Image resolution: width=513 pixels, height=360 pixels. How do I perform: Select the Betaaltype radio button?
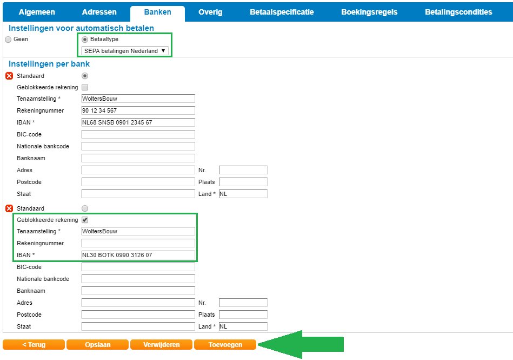(x=85, y=40)
